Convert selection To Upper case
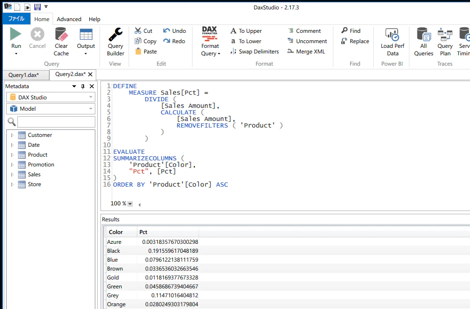The height and width of the screenshot is (309, 470). point(246,31)
